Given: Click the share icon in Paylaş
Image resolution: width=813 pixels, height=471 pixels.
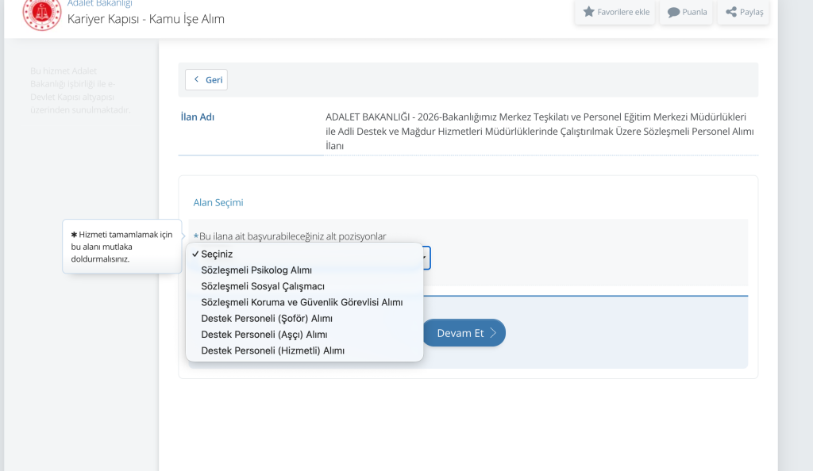Looking at the screenshot, I should 731,11.
